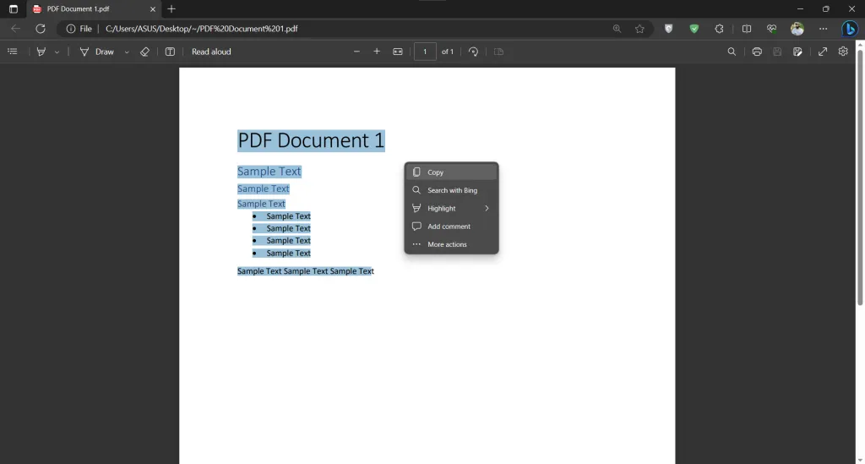Enter full screen PDF view
The width and height of the screenshot is (865, 464).
823,52
